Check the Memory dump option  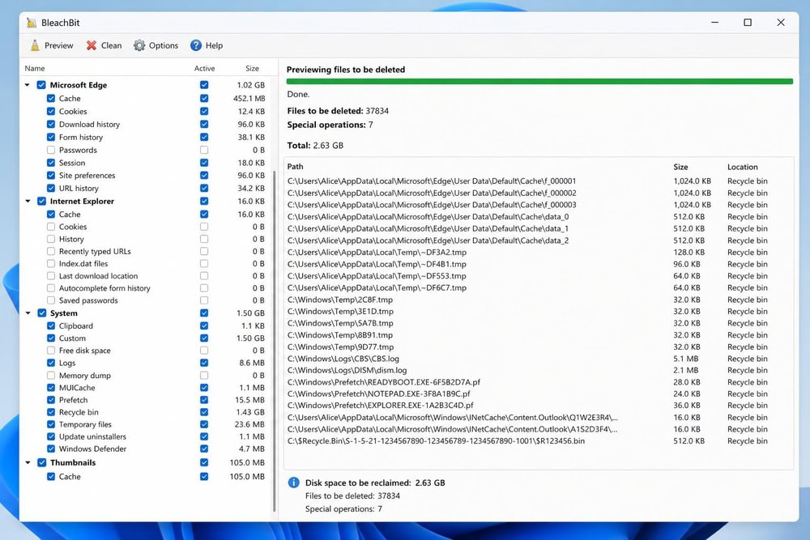coord(50,376)
